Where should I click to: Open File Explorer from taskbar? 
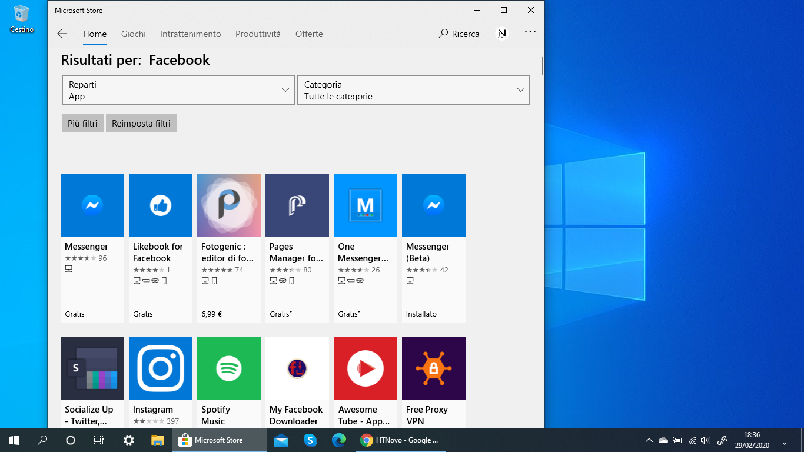click(157, 440)
